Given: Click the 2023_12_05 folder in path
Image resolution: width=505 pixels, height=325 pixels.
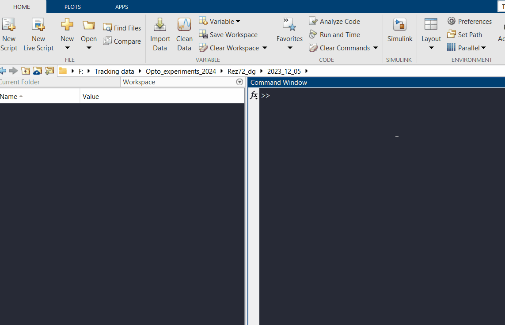Looking at the screenshot, I should click(284, 71).
